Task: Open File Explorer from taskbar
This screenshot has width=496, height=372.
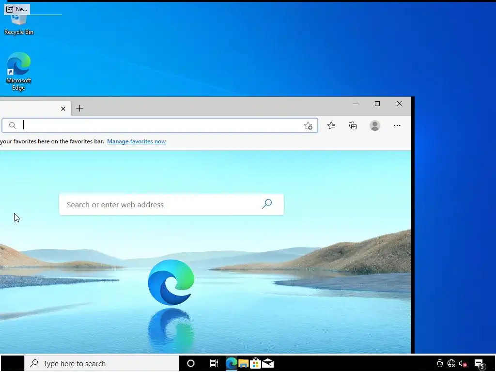Action: (x=243, y=363)
